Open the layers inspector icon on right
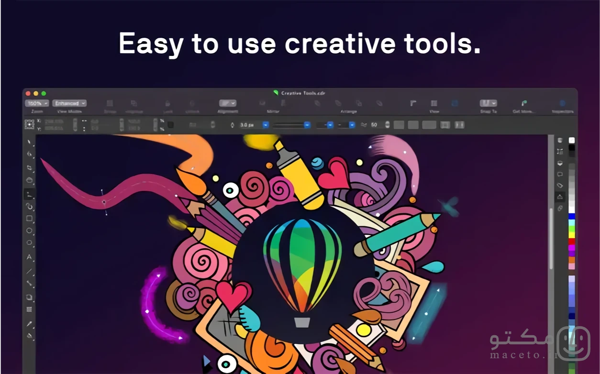The image size is (600, 374). click(x=560, y=163)
